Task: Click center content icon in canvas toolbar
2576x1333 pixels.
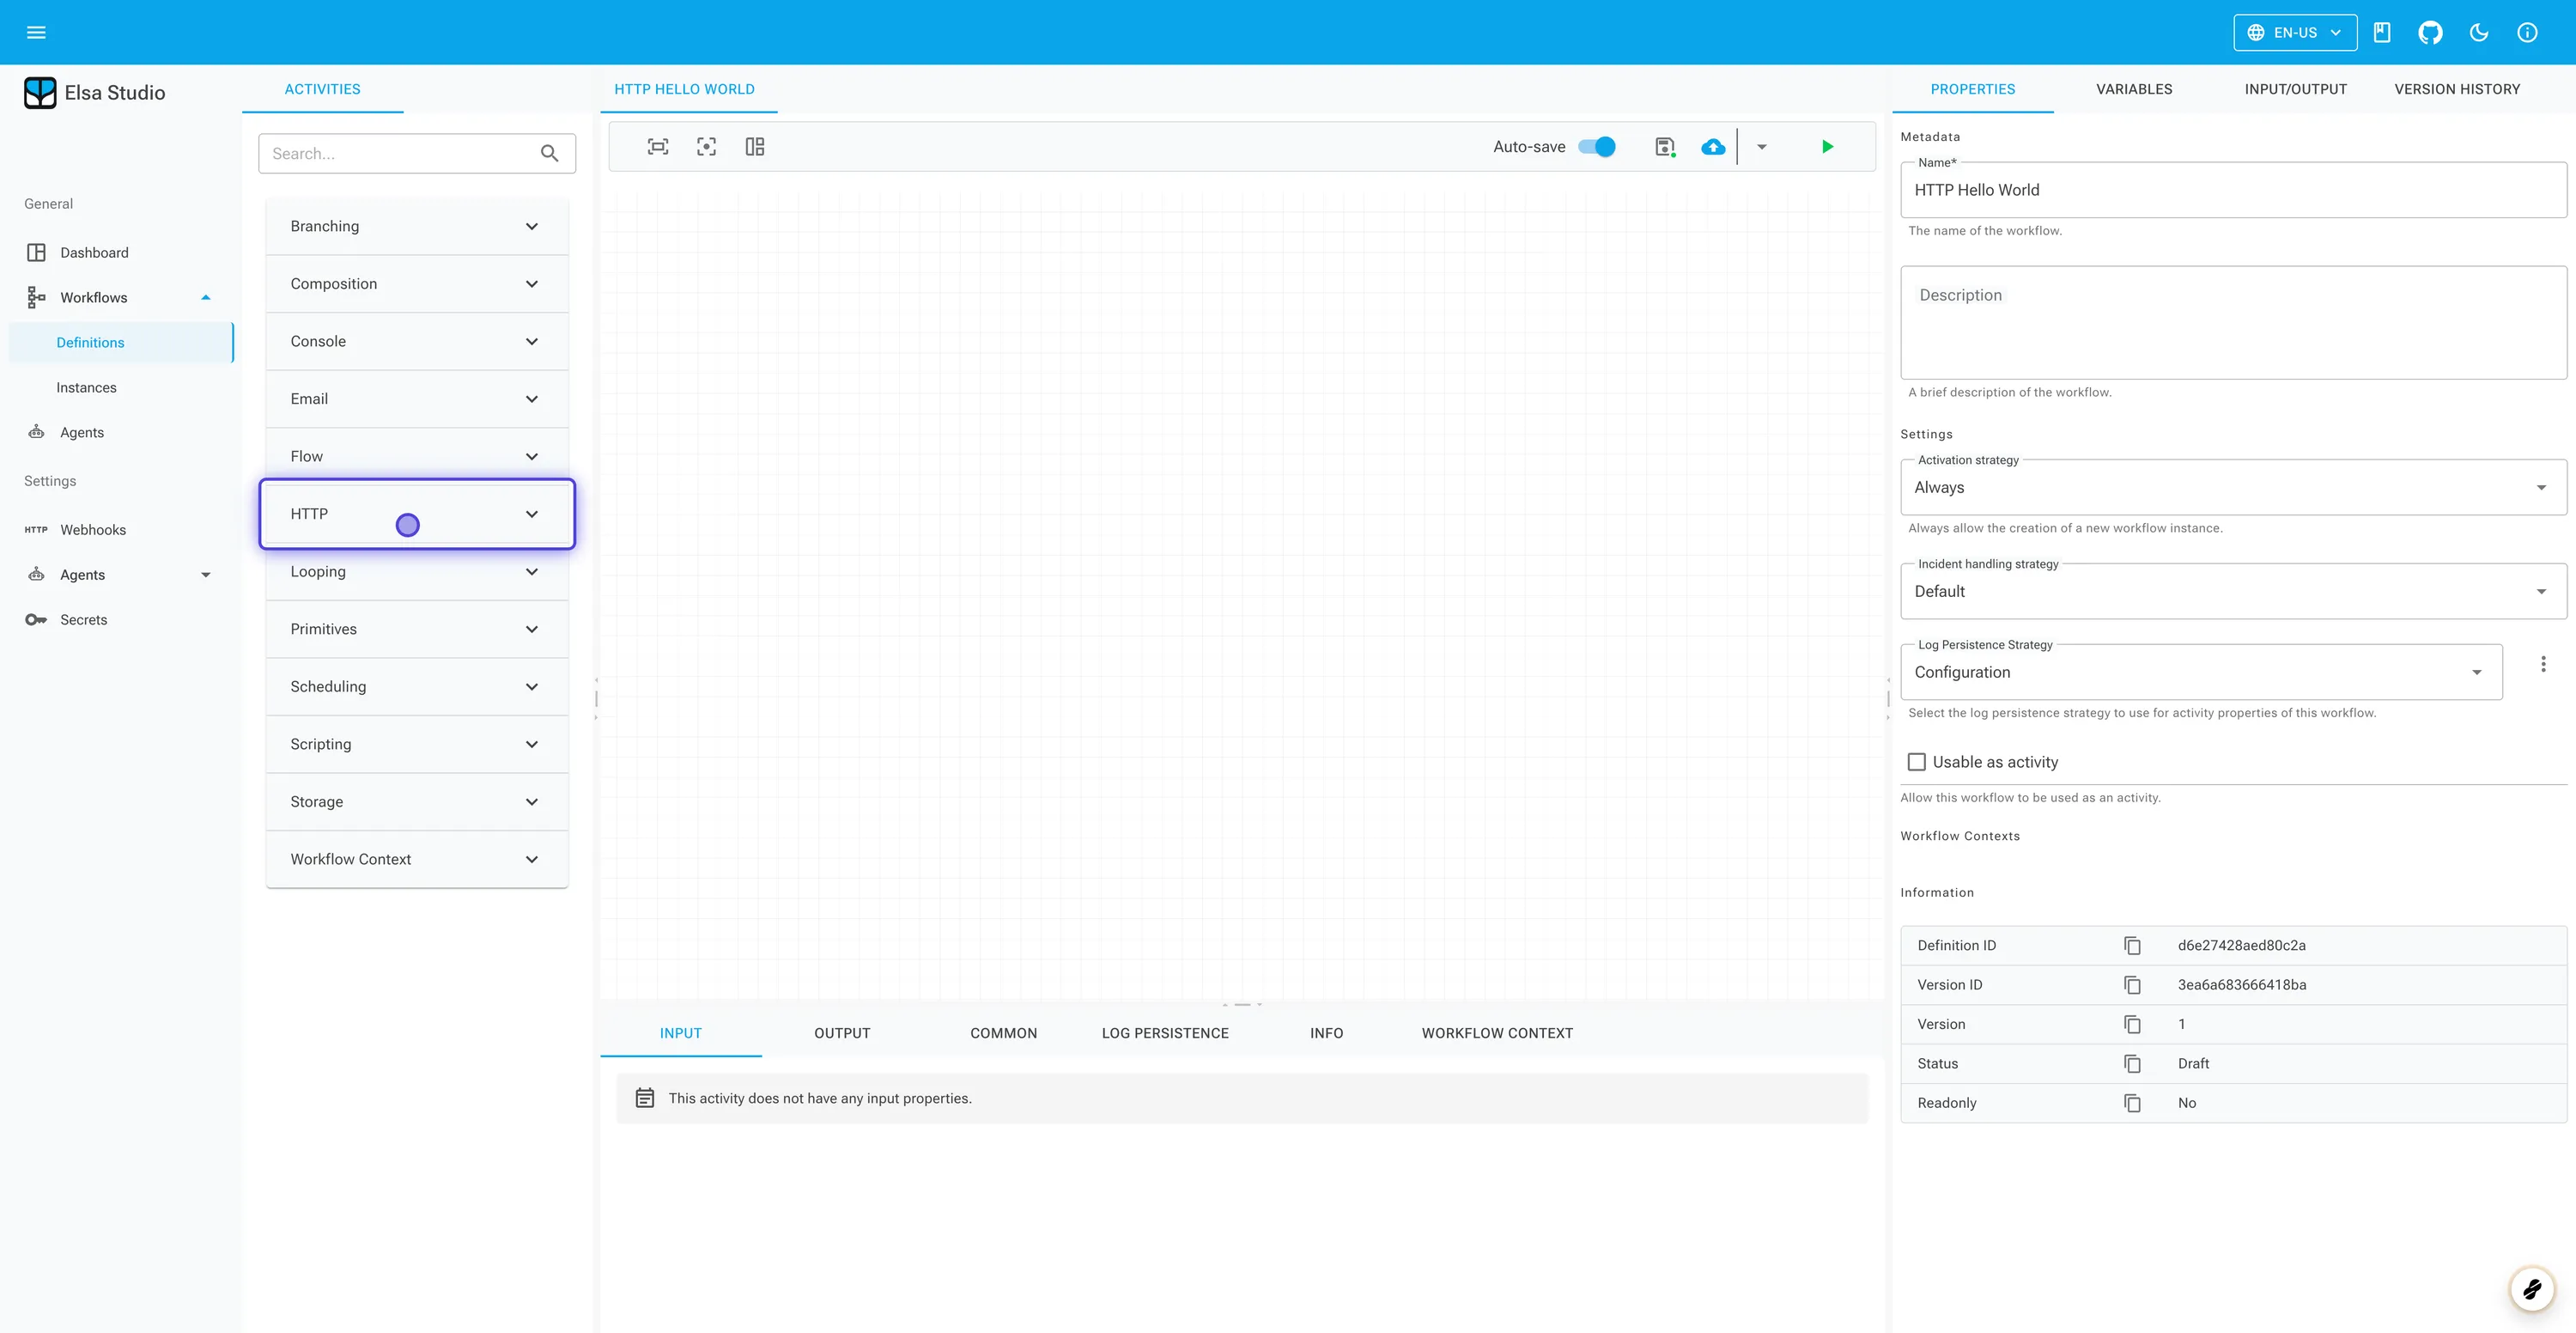Action: coord(706,147)
